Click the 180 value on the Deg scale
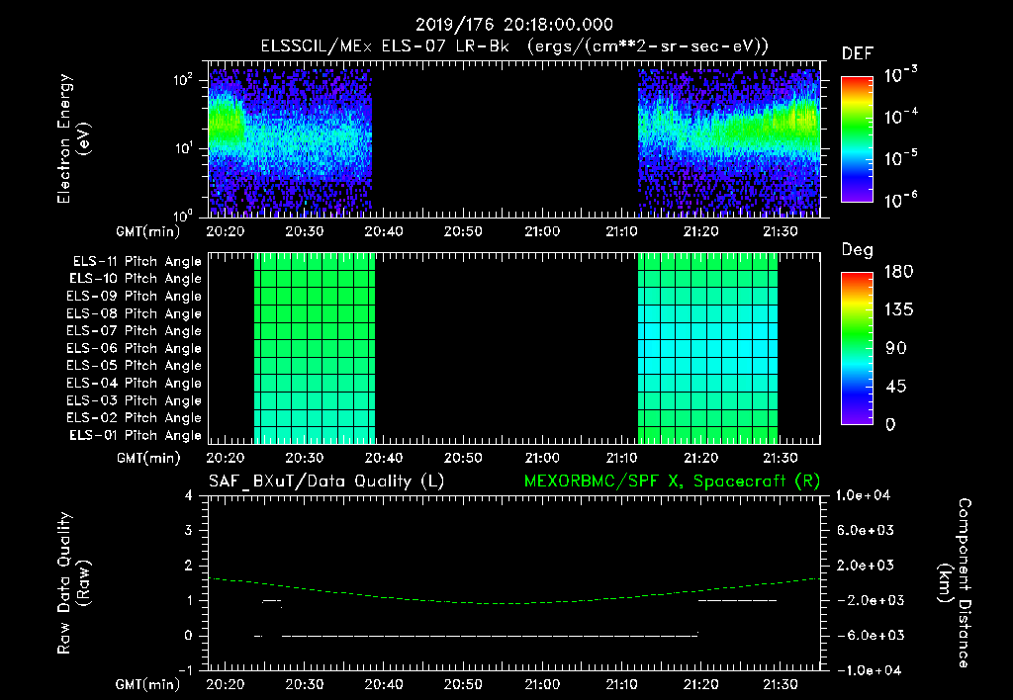 tap(898, 272)
